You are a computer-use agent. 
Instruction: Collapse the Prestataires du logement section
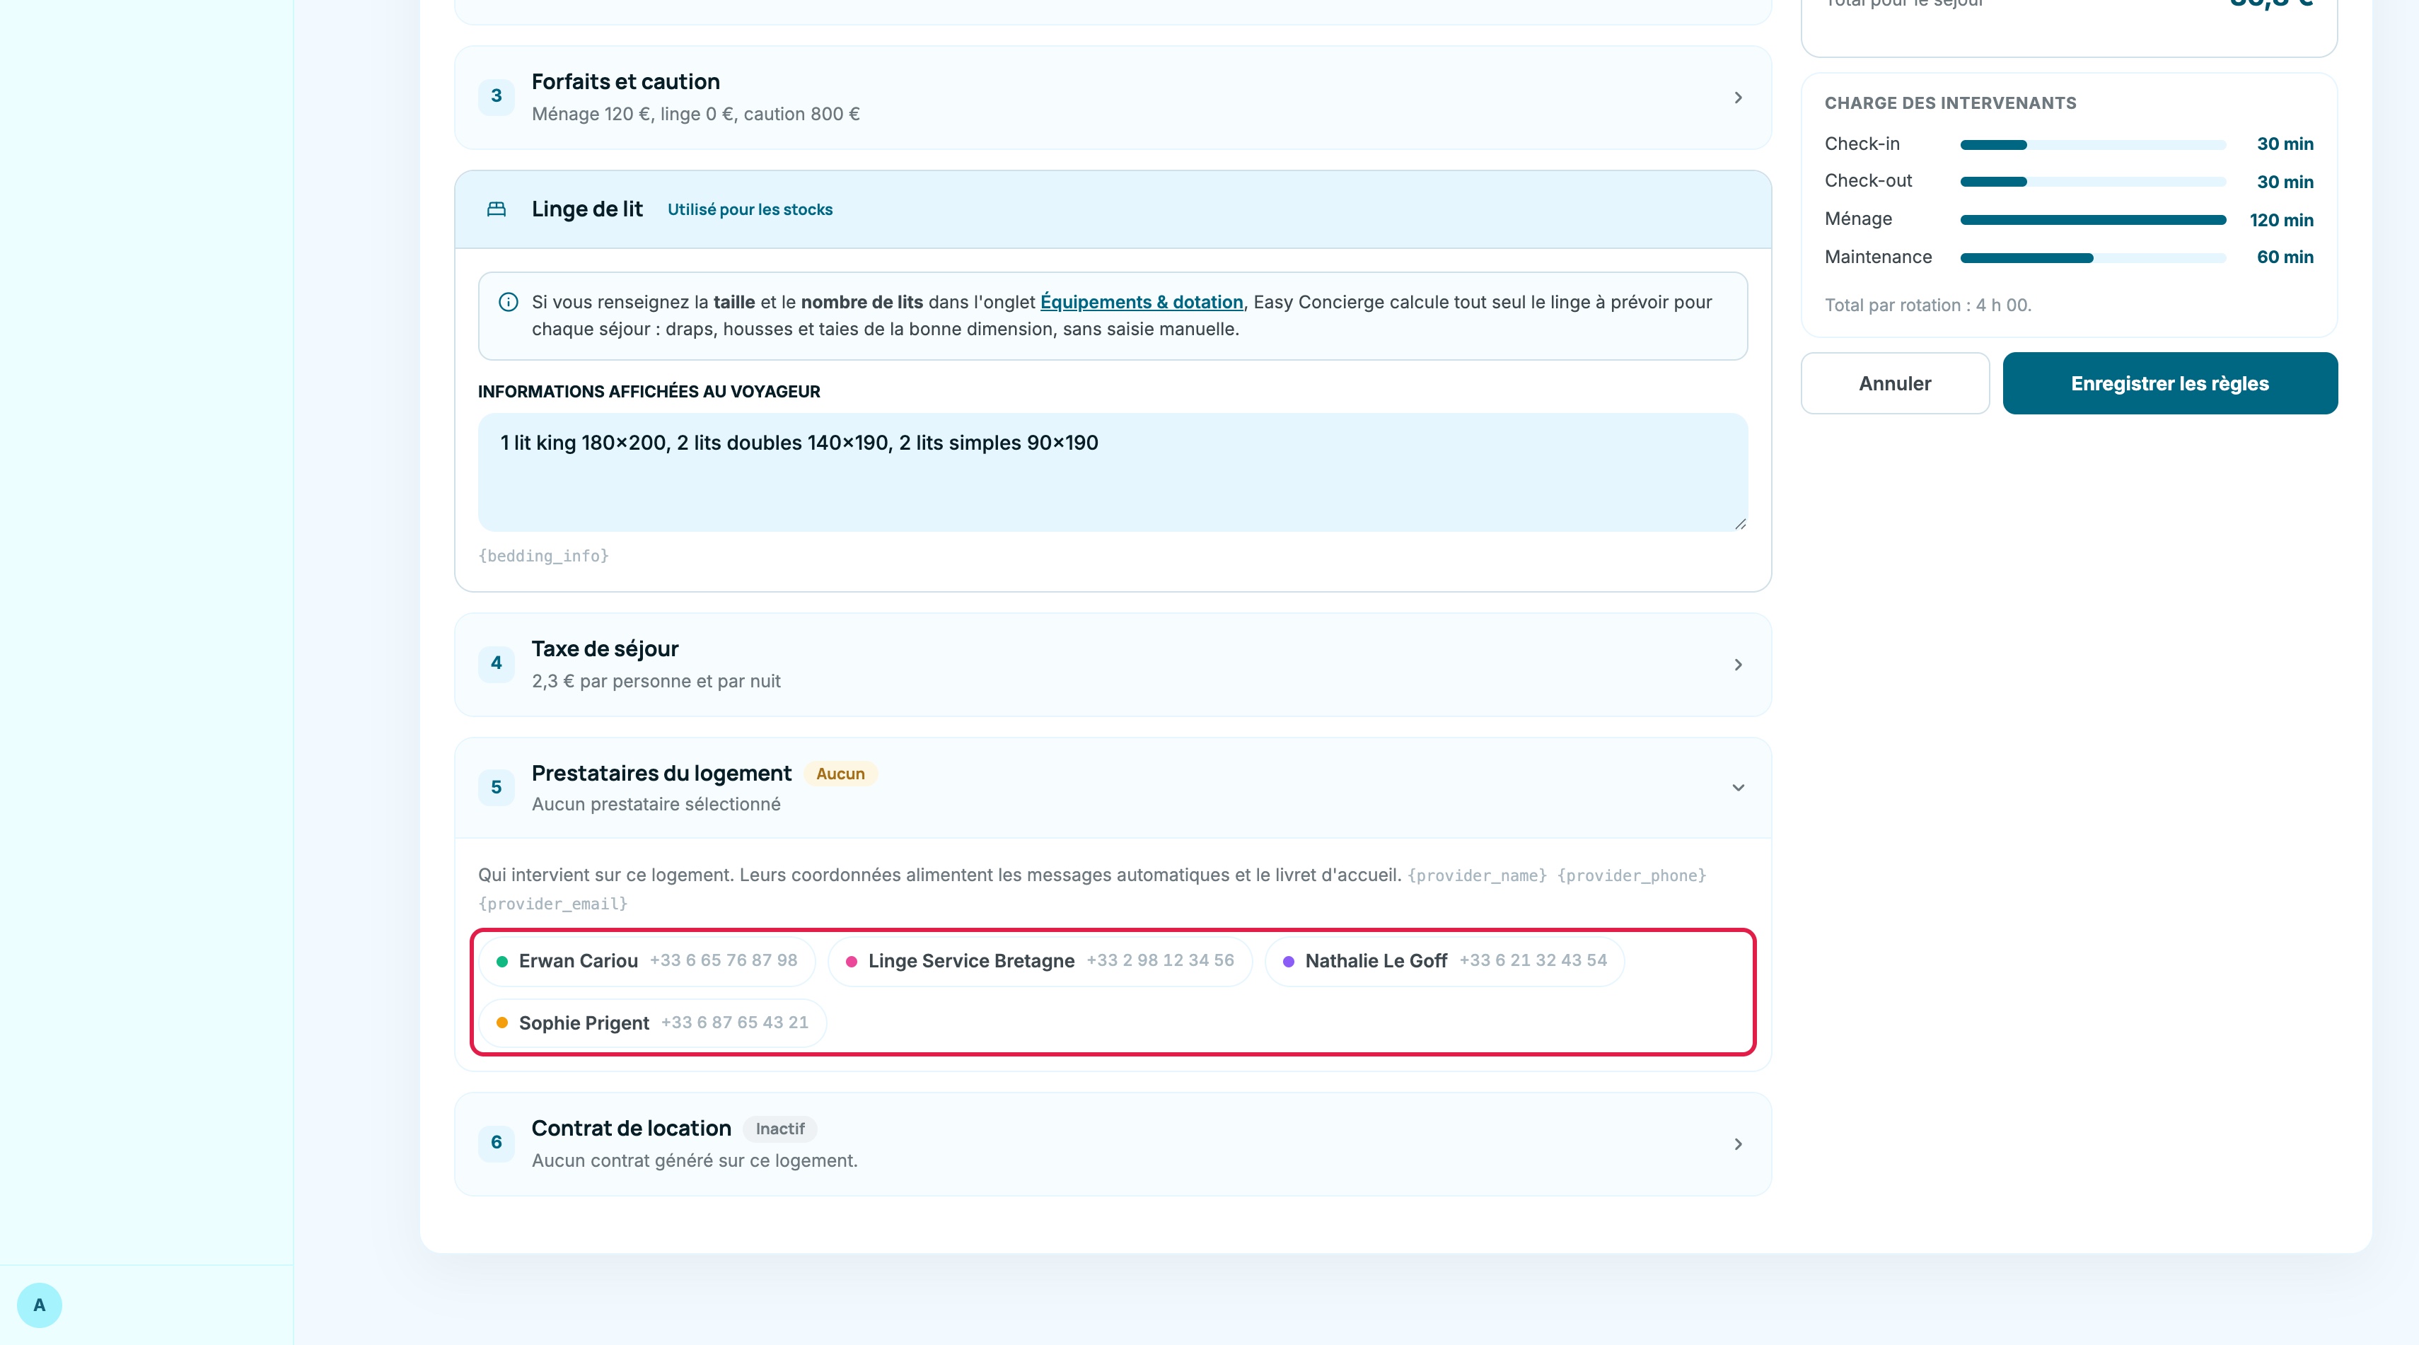[1113, 788]
